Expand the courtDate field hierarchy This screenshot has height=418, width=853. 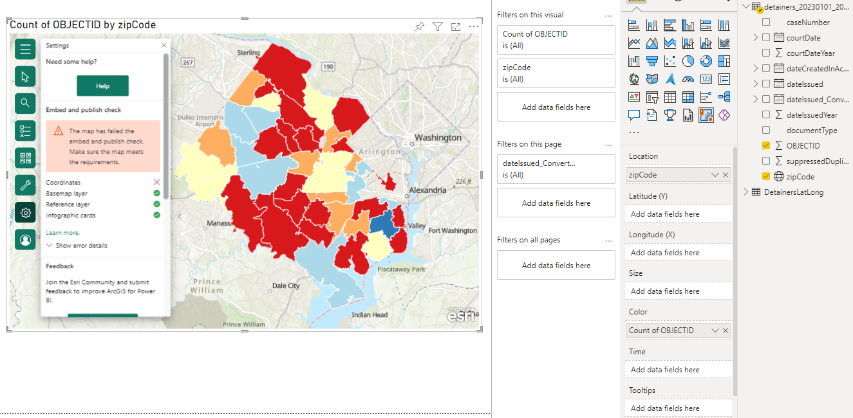756,37
